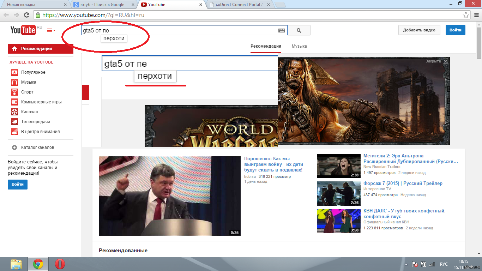482x271 pixels.
Task: Open a new tab with the new-tab button
Action: point(280,5)
